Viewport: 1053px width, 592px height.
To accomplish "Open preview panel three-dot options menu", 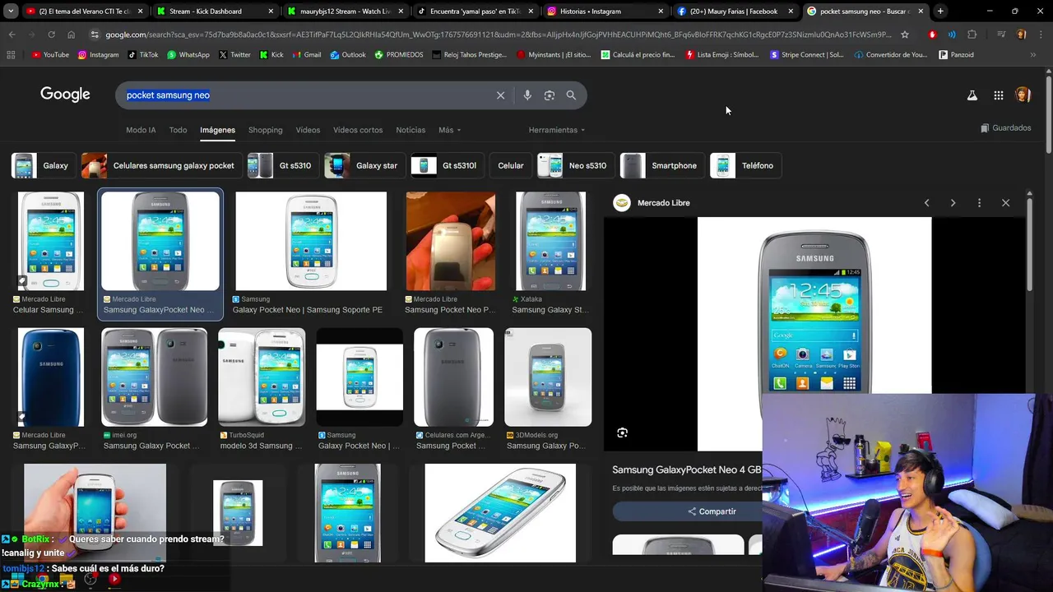I will coord(979,203).
